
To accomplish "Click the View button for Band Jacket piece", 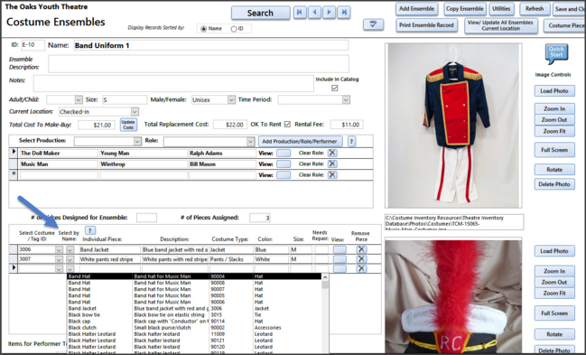I will point(340,249).
